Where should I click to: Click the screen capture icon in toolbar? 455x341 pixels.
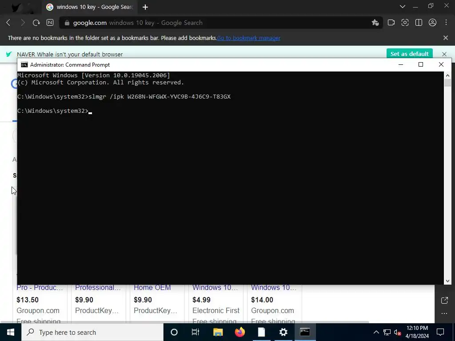[405, 23]
